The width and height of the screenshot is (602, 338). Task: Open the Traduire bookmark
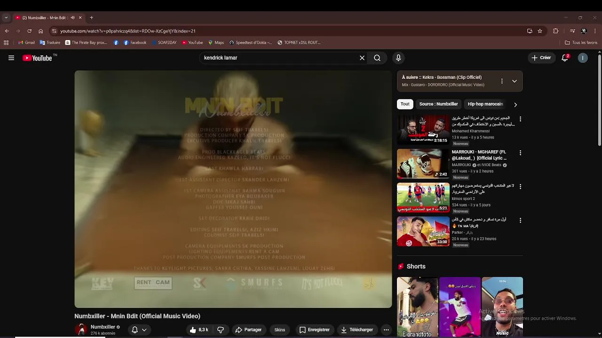point(50,42)
